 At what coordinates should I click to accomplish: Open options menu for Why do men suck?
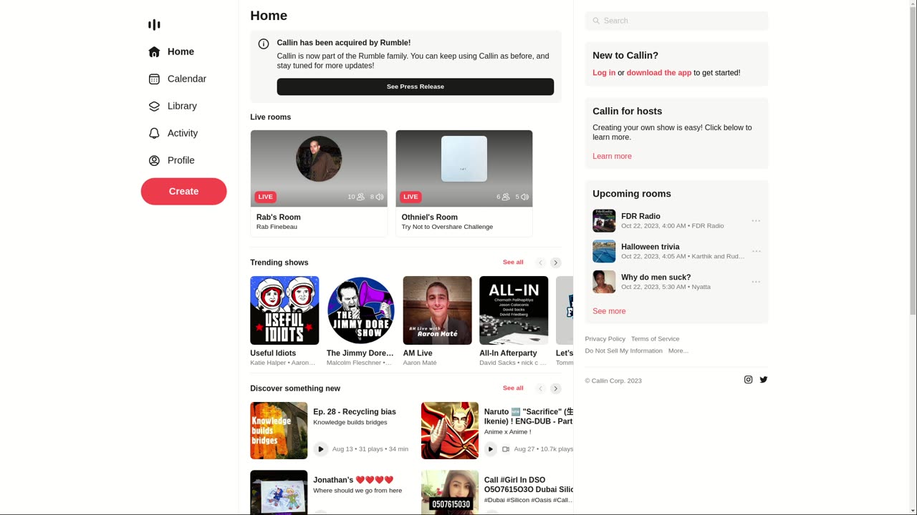click(x=756, y=282)
